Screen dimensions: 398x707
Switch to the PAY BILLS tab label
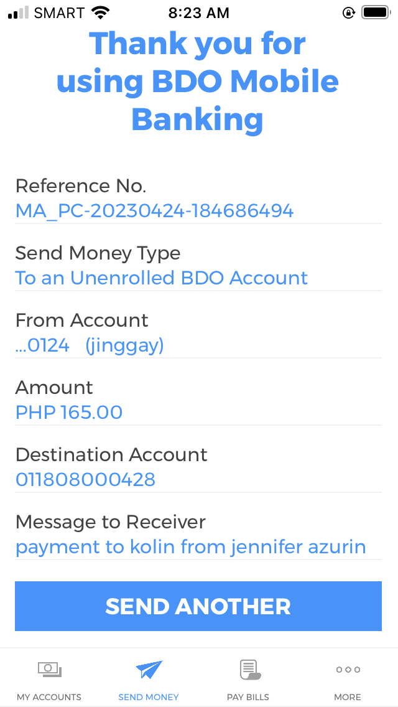click(x=248, y=697)
